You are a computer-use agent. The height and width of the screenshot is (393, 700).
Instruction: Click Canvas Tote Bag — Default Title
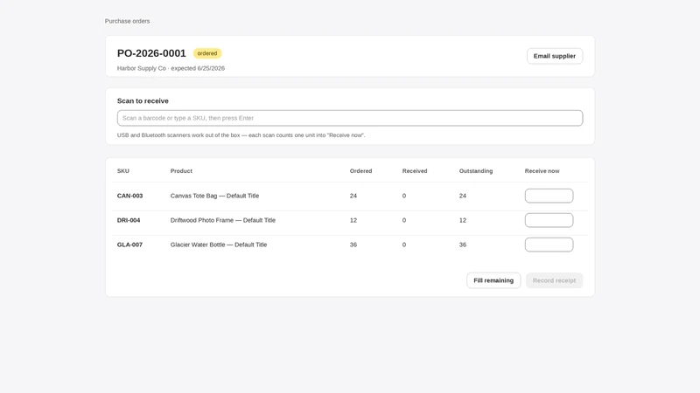coord(214,196)
